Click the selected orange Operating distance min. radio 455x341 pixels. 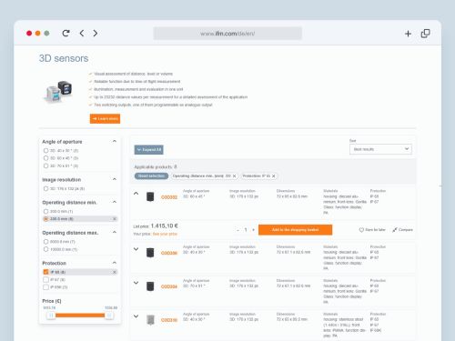[45, 219]
